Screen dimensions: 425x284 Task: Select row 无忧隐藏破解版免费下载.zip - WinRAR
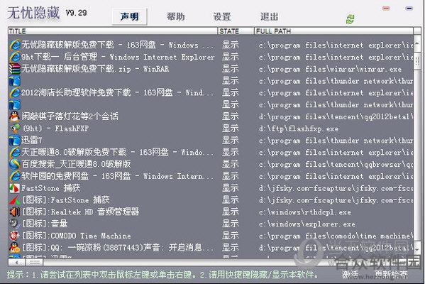(x=211, y=69)
